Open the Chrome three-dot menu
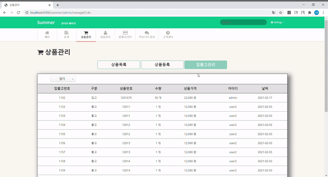 point(323,13)
